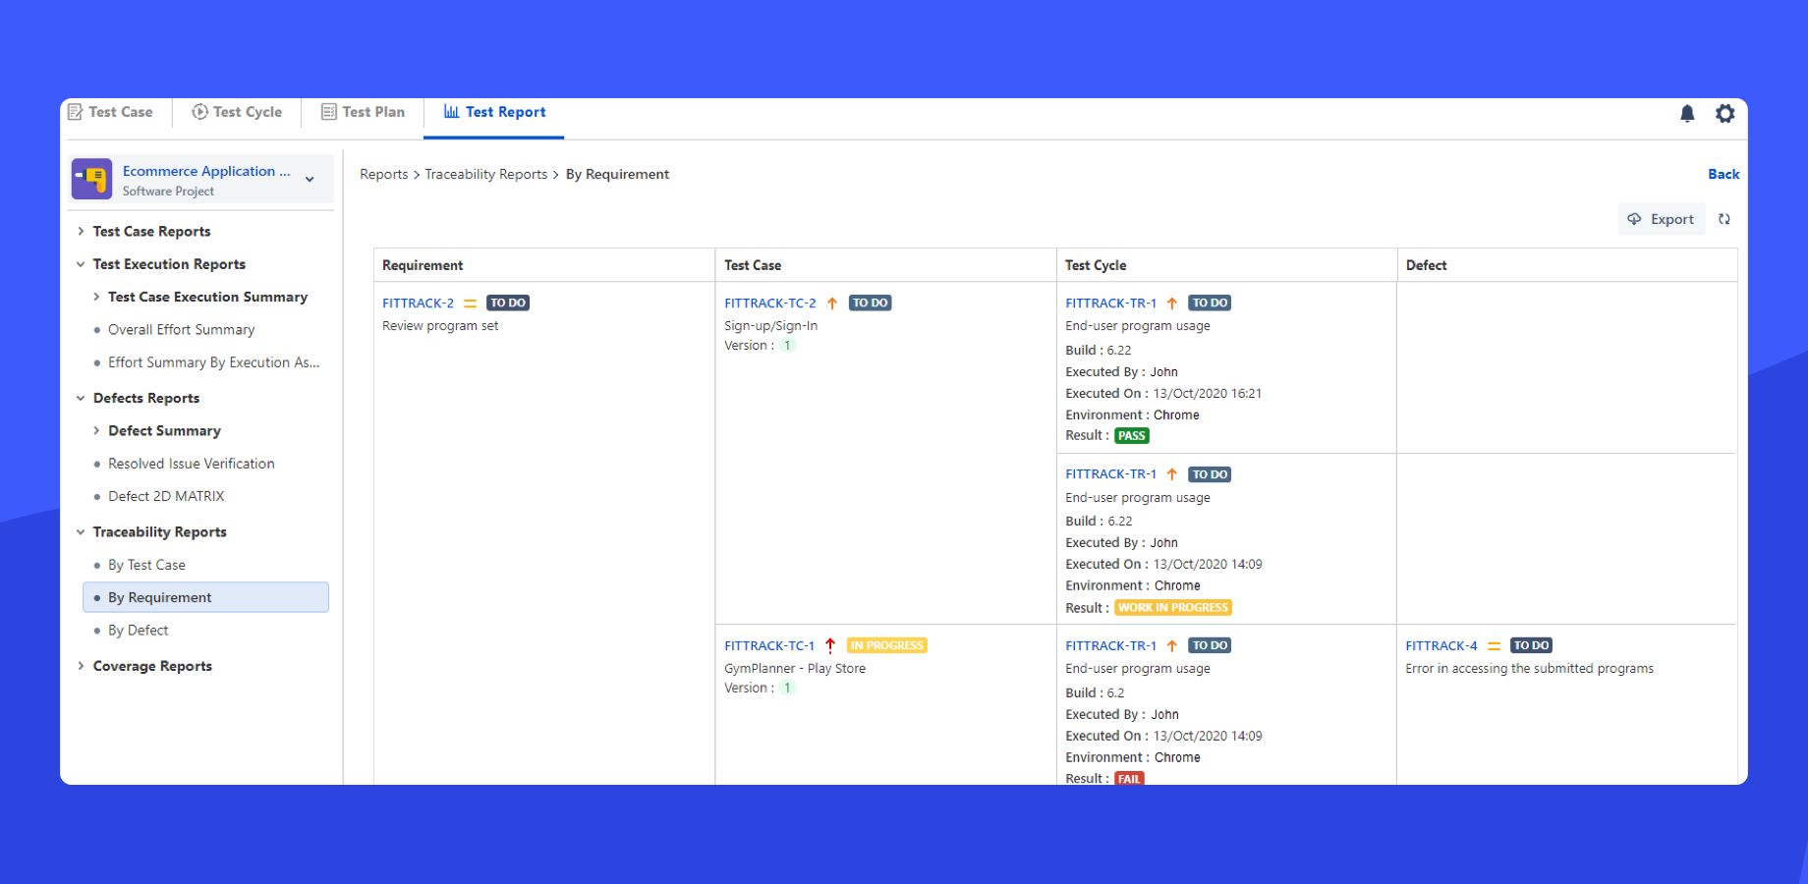Screen dimensions: 1808x884
Task: Switch to the Test Plan tab
Action: tap(363, 111)
